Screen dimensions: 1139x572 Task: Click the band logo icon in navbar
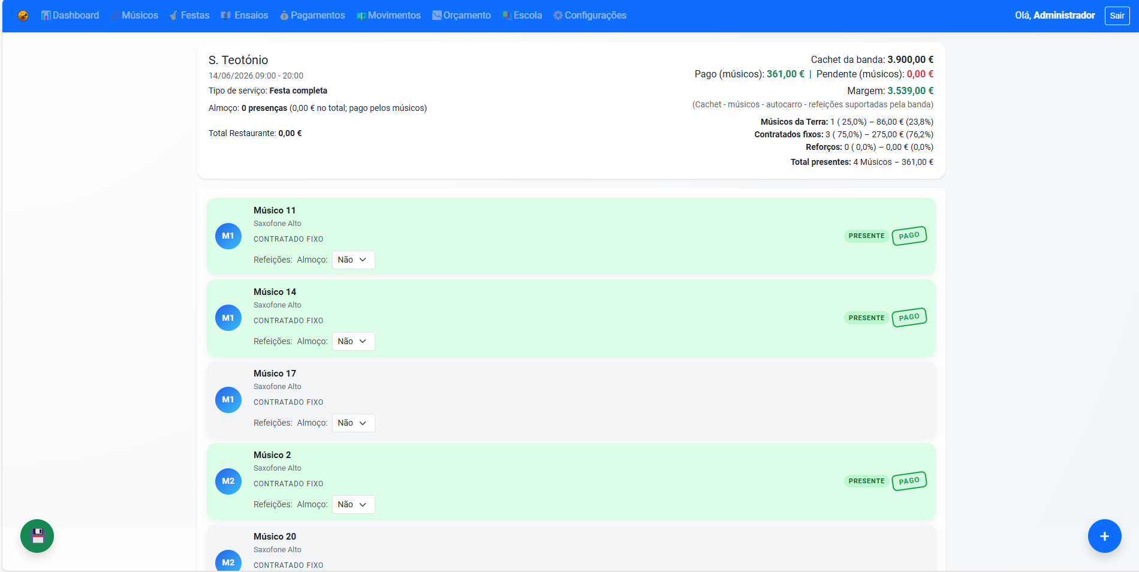coord(23,16)
